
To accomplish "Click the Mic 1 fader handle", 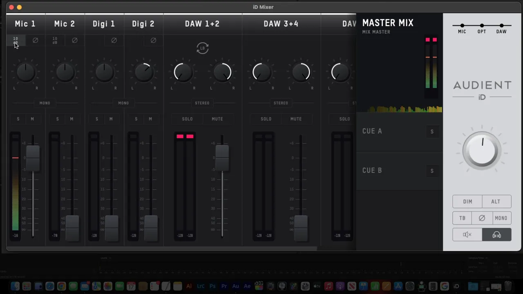I will pyautogui.click(x=33, y=158).
